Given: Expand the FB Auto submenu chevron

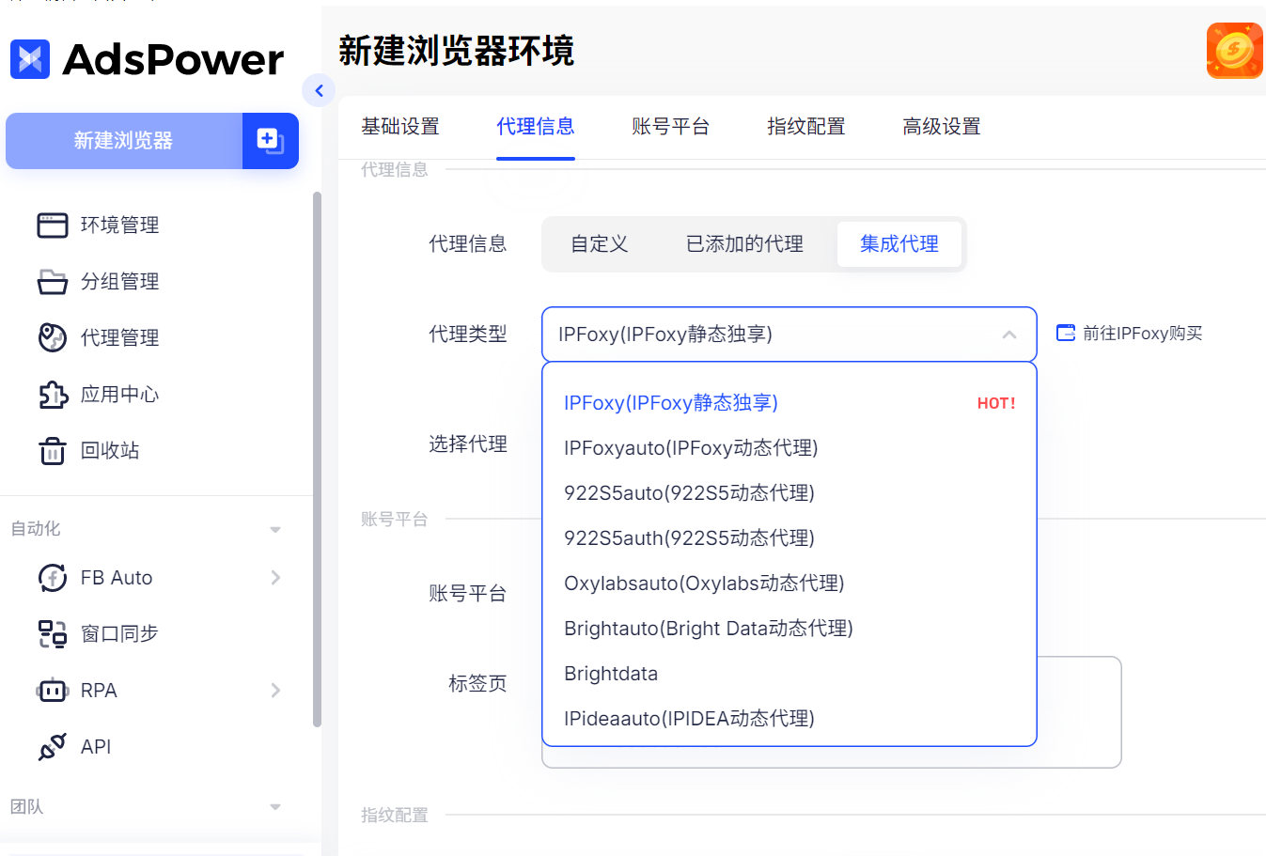Looking at the screenshot, I should (275, 578).
